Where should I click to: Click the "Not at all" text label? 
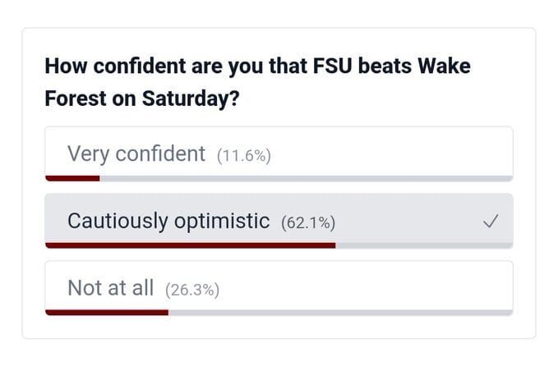[111, 288]
